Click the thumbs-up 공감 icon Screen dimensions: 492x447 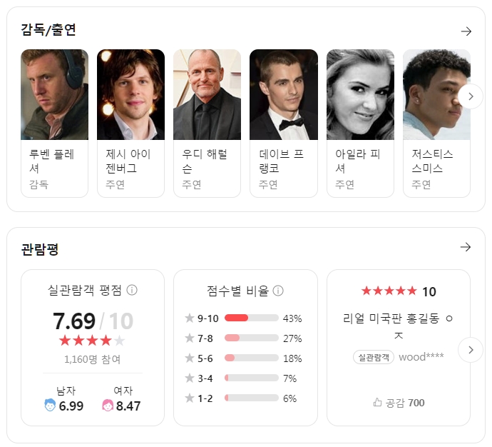point(378,403)
